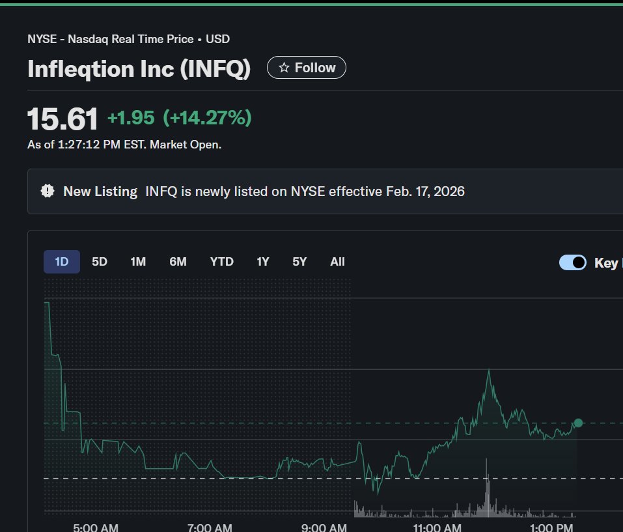Switch chart to 1M range
The height and width of the screenshot is (532, 623).
pos(138,261)
